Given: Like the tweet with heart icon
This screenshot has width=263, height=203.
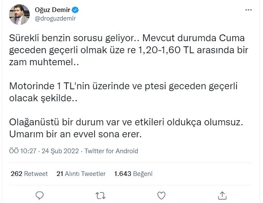Looking at the screenshot, I should pos(161,195).
